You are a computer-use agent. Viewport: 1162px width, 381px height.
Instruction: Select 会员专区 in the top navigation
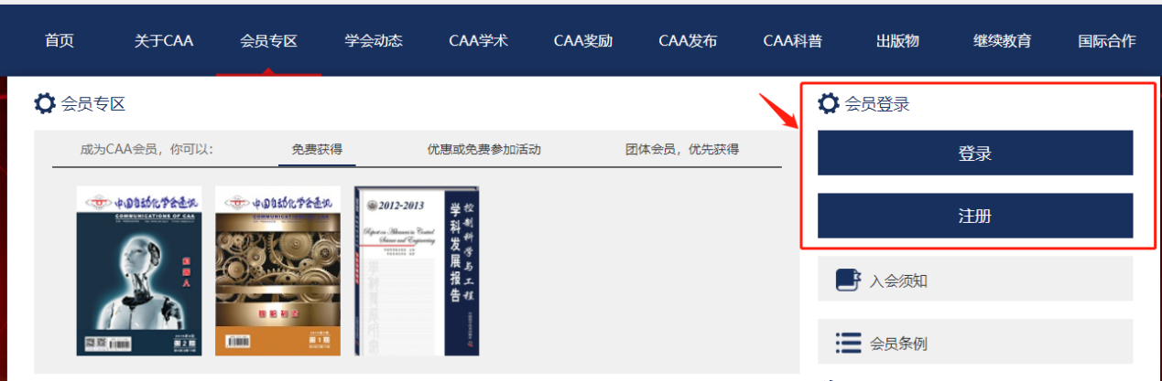pos(268,41)
